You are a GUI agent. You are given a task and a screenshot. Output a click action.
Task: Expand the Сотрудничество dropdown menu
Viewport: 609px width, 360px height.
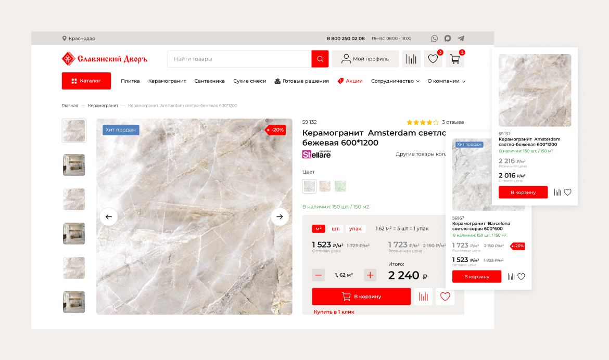395,81
